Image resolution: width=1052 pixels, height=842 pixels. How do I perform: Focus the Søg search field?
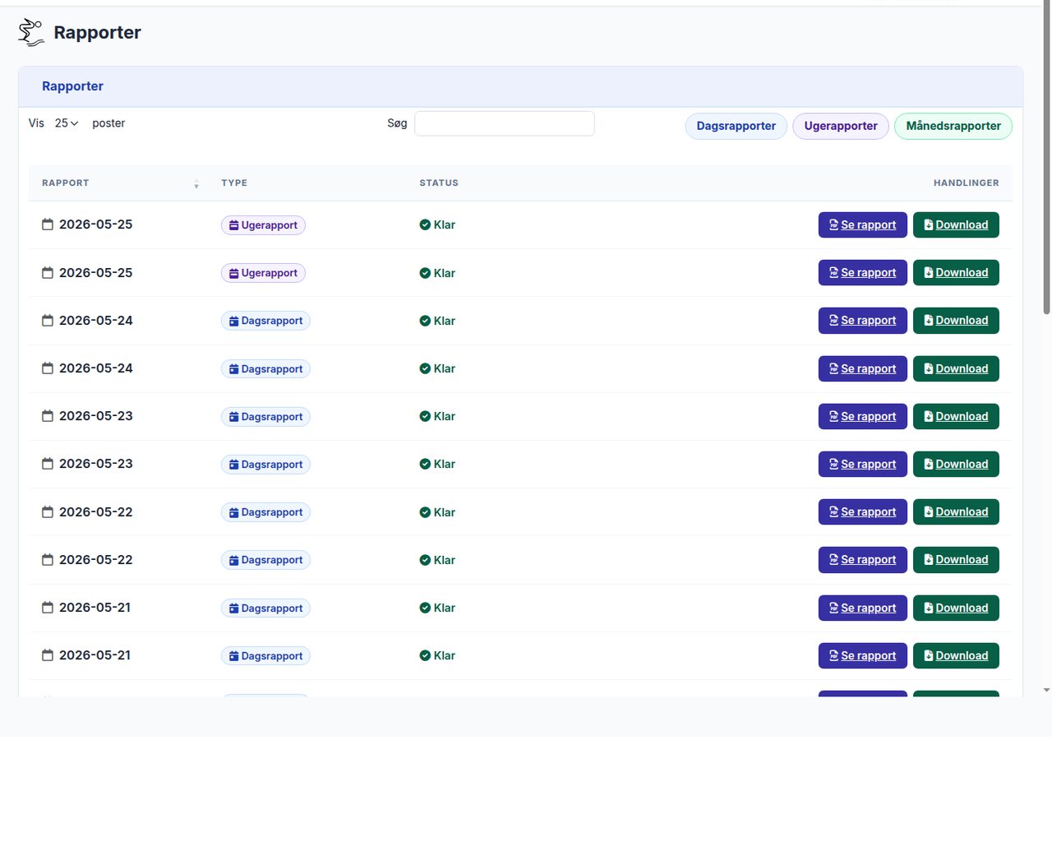click(x=505, y=123)
